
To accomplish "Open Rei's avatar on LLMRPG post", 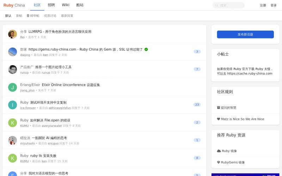I will 12,34.
